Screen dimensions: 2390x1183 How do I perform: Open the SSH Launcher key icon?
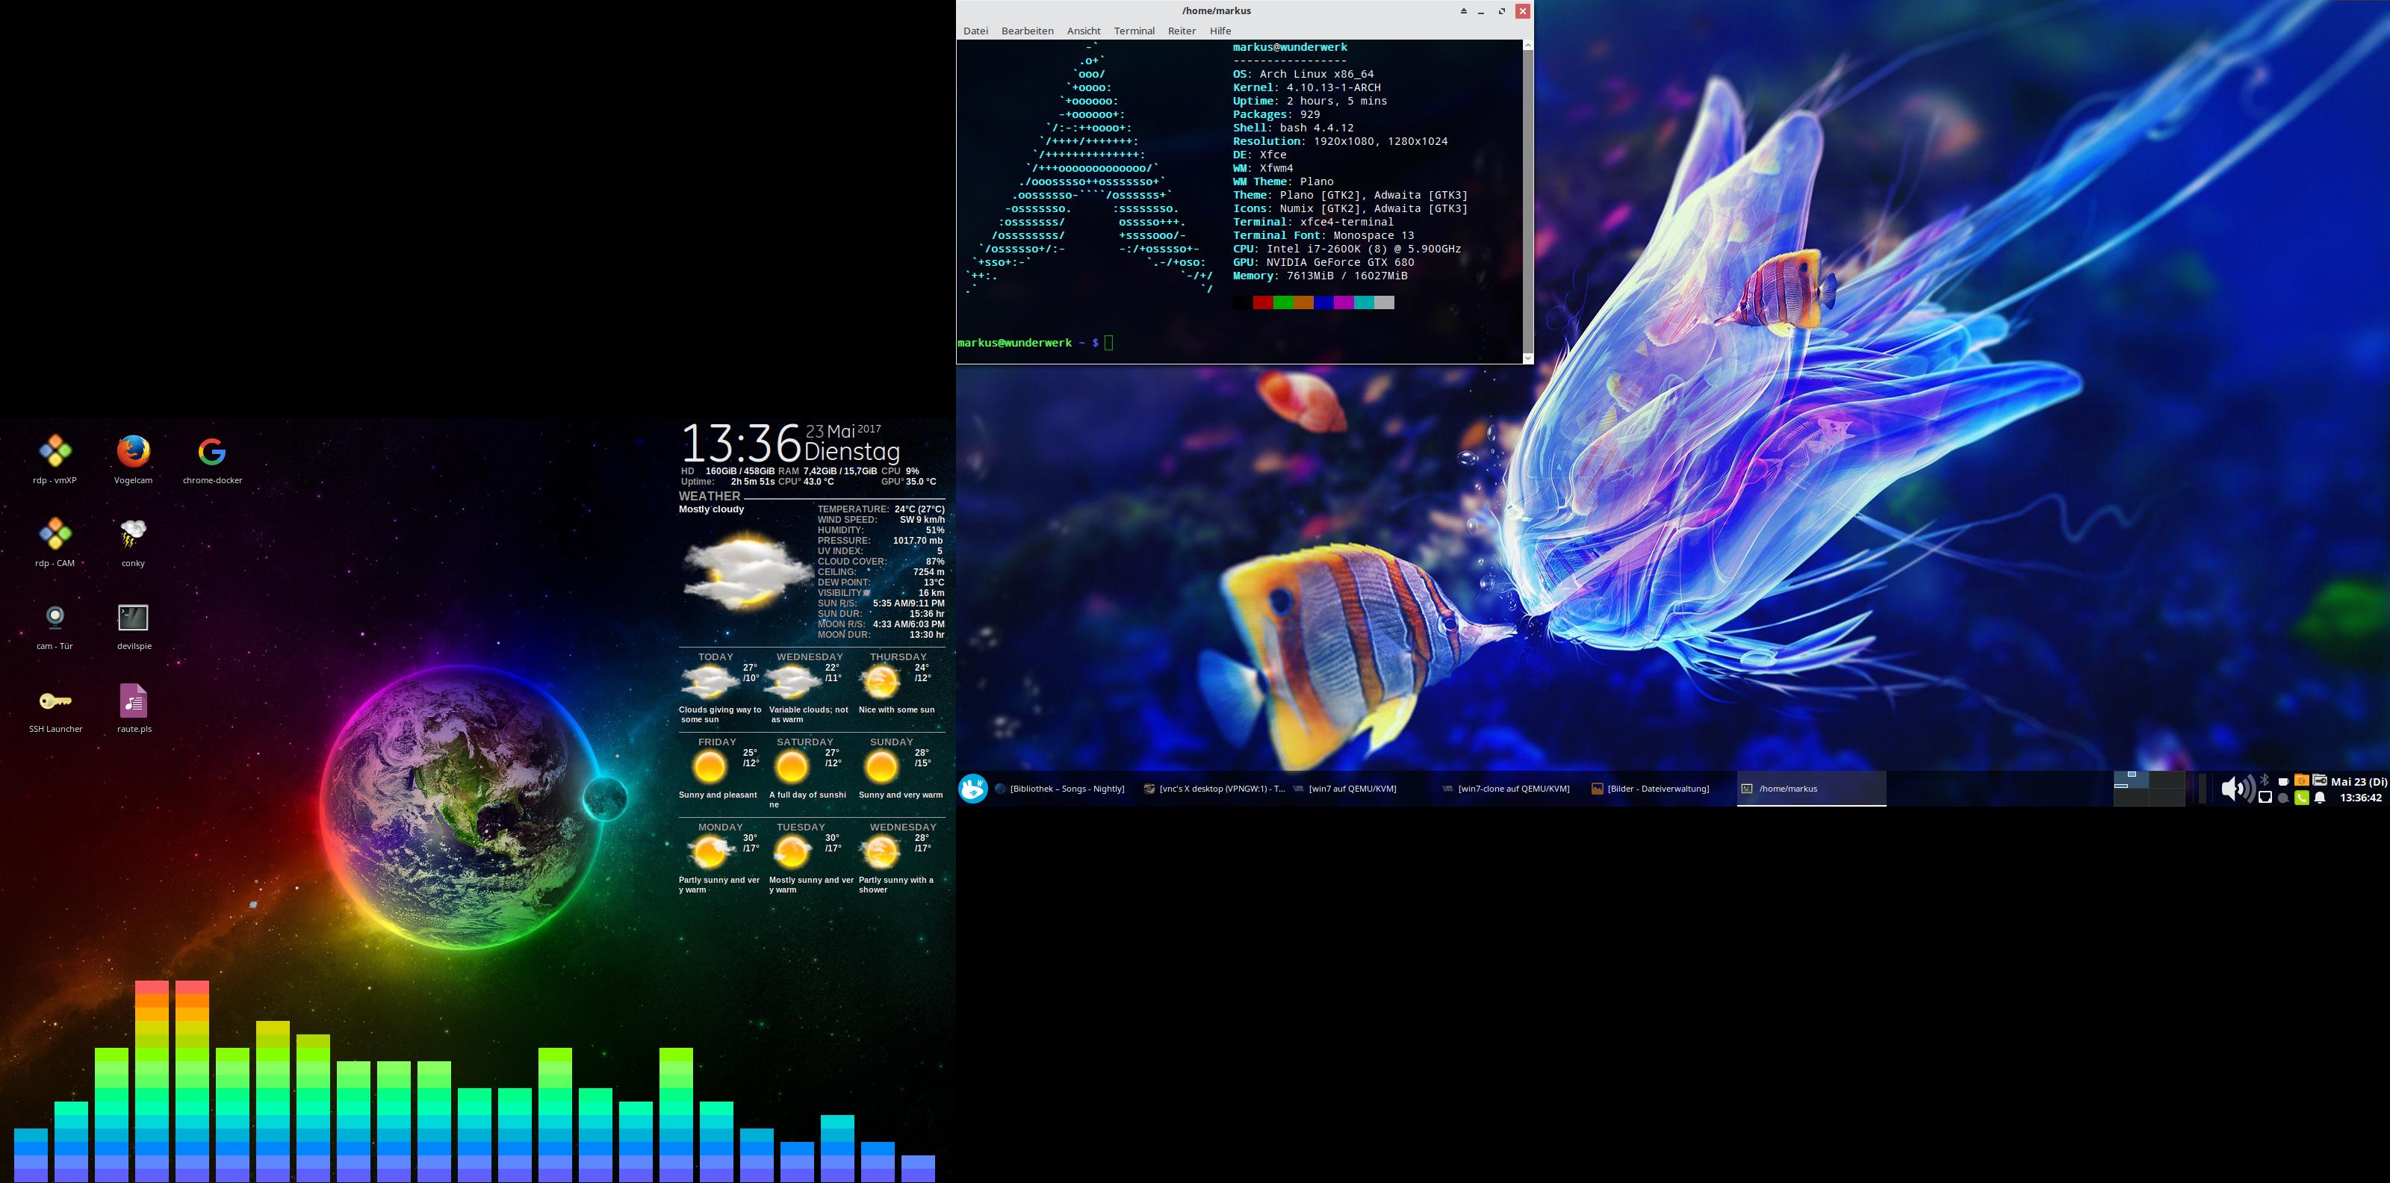tap(55, 701)
